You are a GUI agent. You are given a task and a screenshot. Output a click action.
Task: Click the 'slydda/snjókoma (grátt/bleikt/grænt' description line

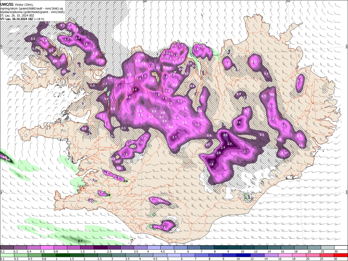point(32,12)
